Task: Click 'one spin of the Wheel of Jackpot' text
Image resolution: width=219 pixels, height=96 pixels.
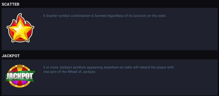Action: (x=70, y=72)
